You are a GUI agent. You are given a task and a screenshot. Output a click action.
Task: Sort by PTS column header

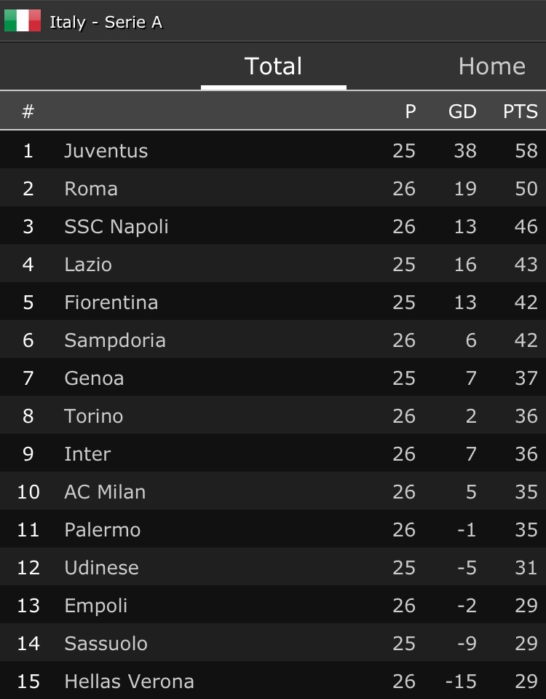(520, 112)
